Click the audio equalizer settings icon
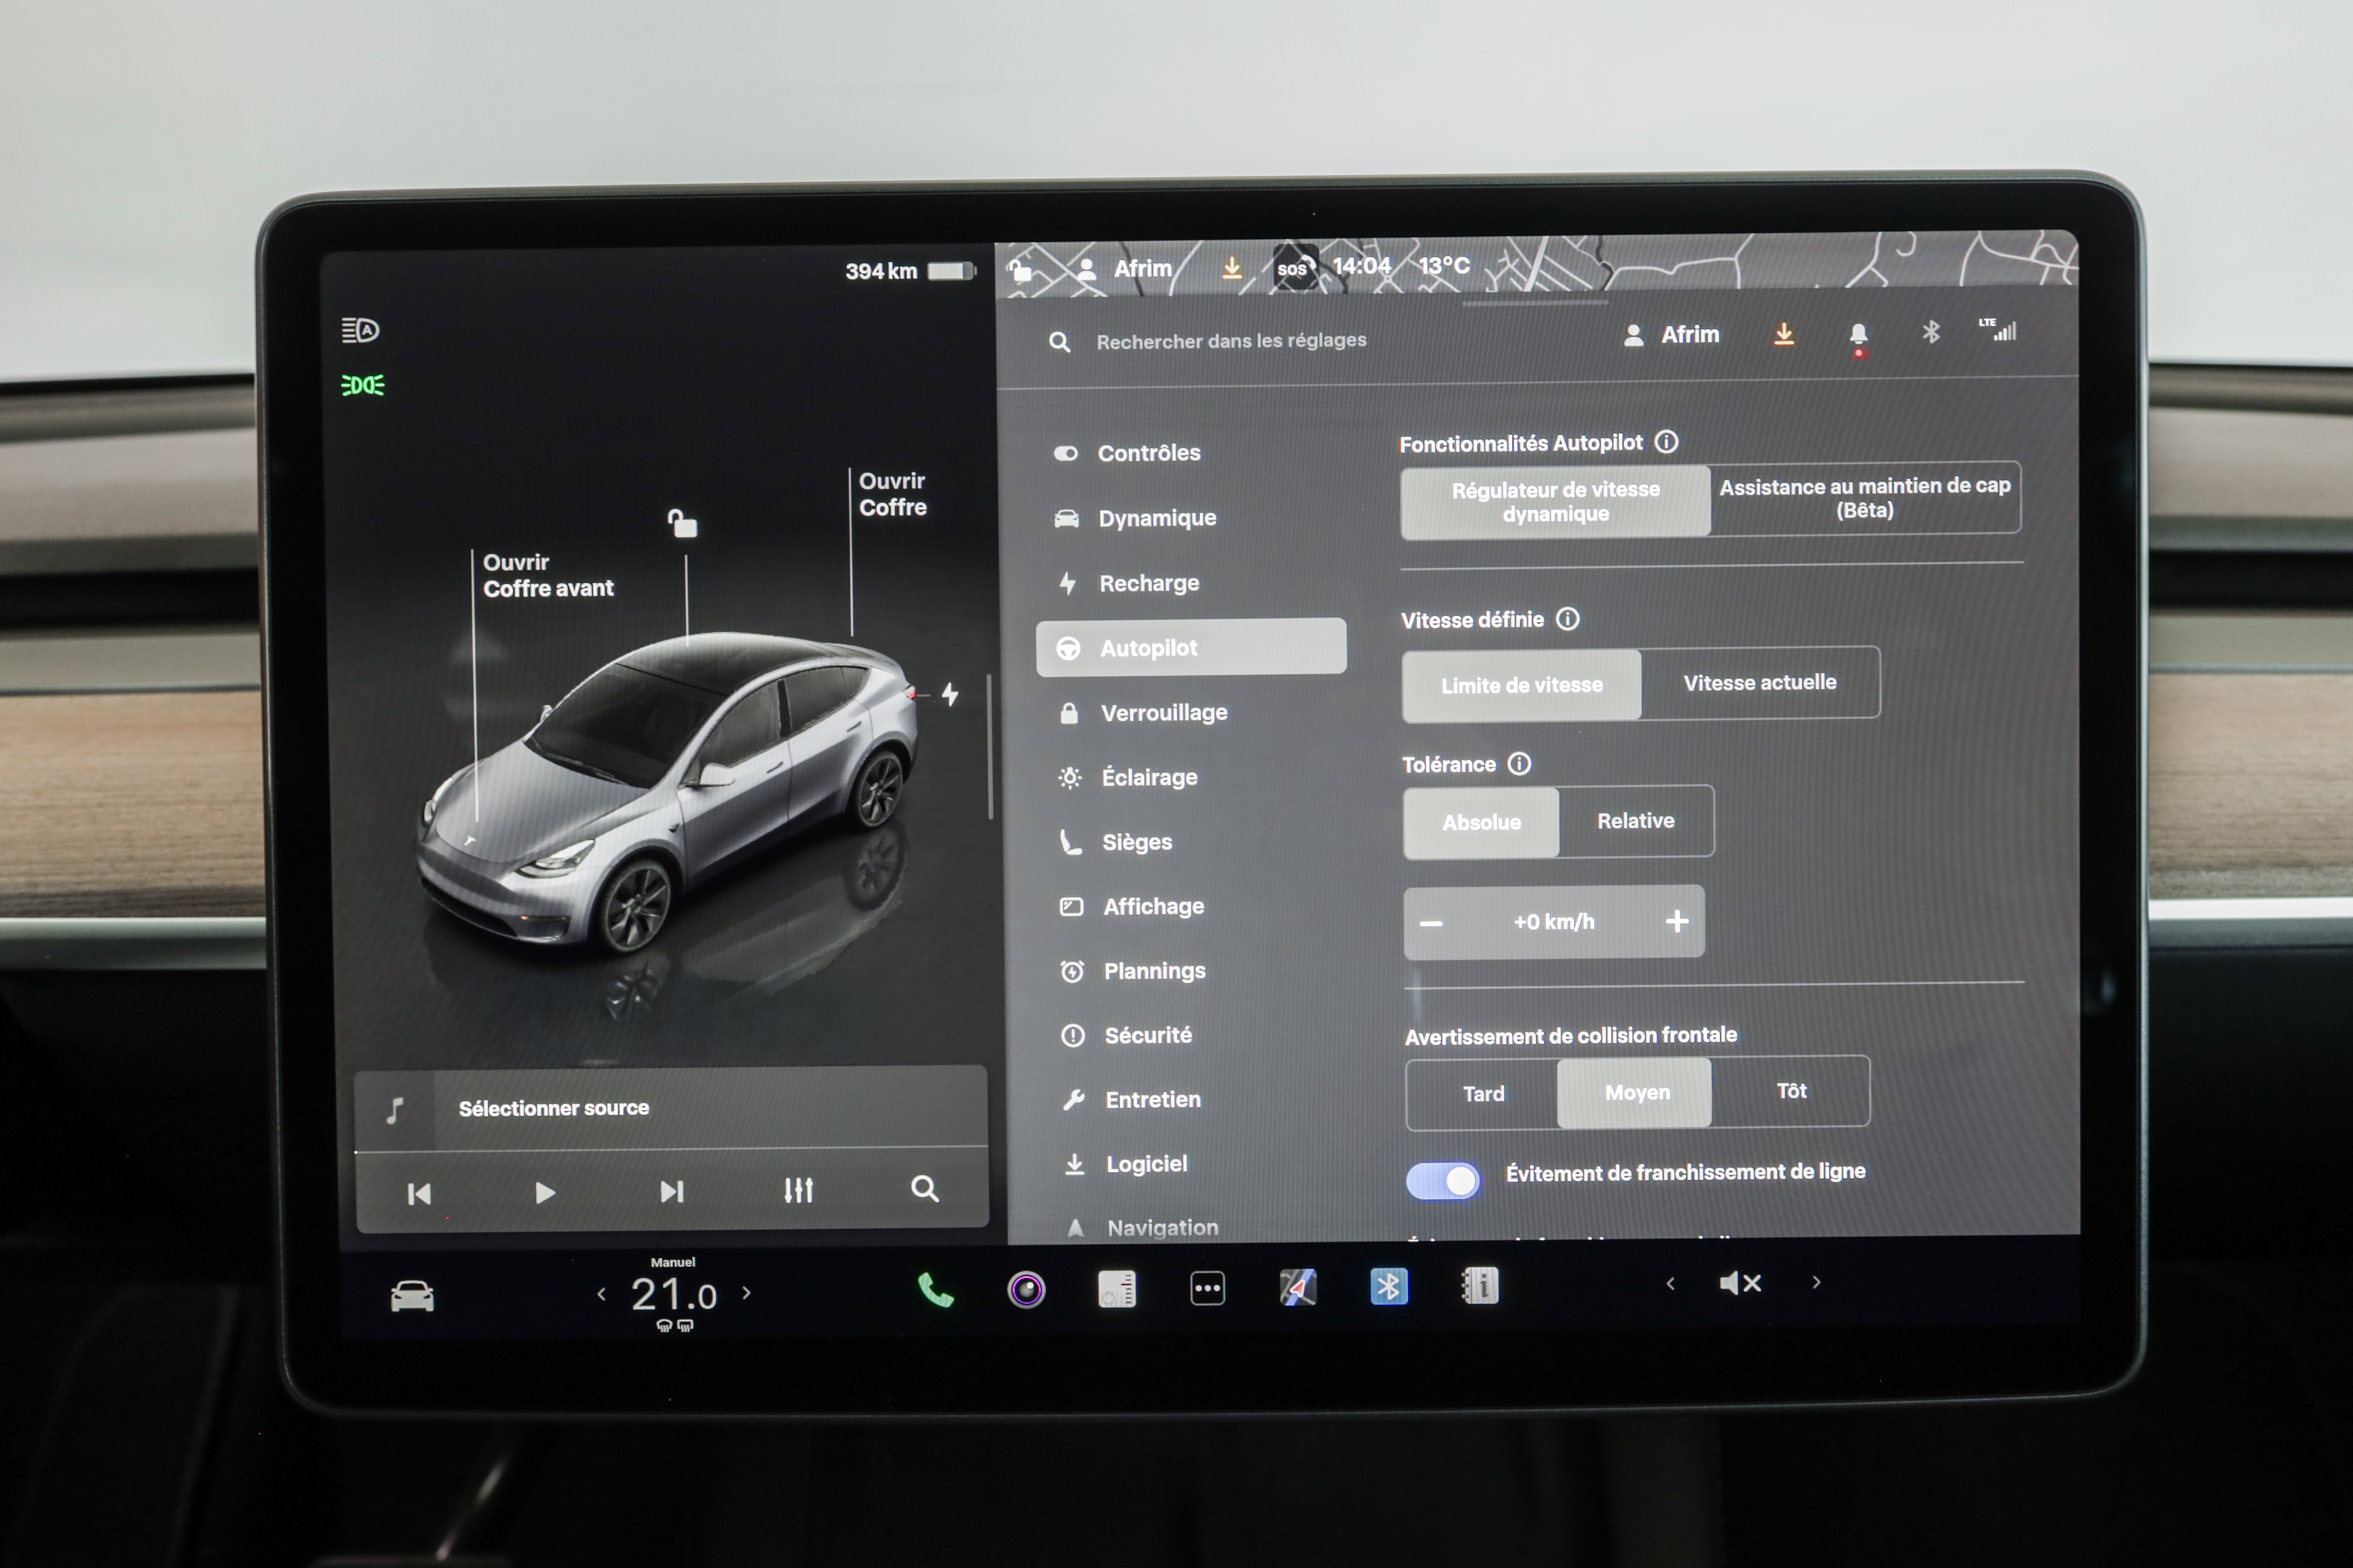Viewport: 2353px width, 1568px height. tap(798, 1190)
